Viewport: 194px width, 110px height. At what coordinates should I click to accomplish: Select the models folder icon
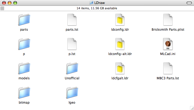[24, 68]
